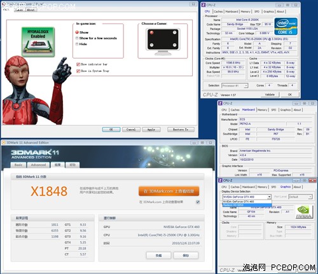
Task: Click Validate in CPU-Z processor window
Action: coord(270,95)
